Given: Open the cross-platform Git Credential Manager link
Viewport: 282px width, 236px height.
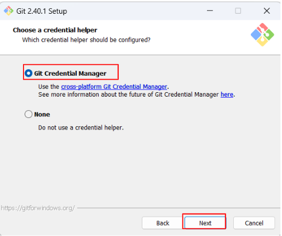Looking at the screenshot, I should tap(114, 87).
